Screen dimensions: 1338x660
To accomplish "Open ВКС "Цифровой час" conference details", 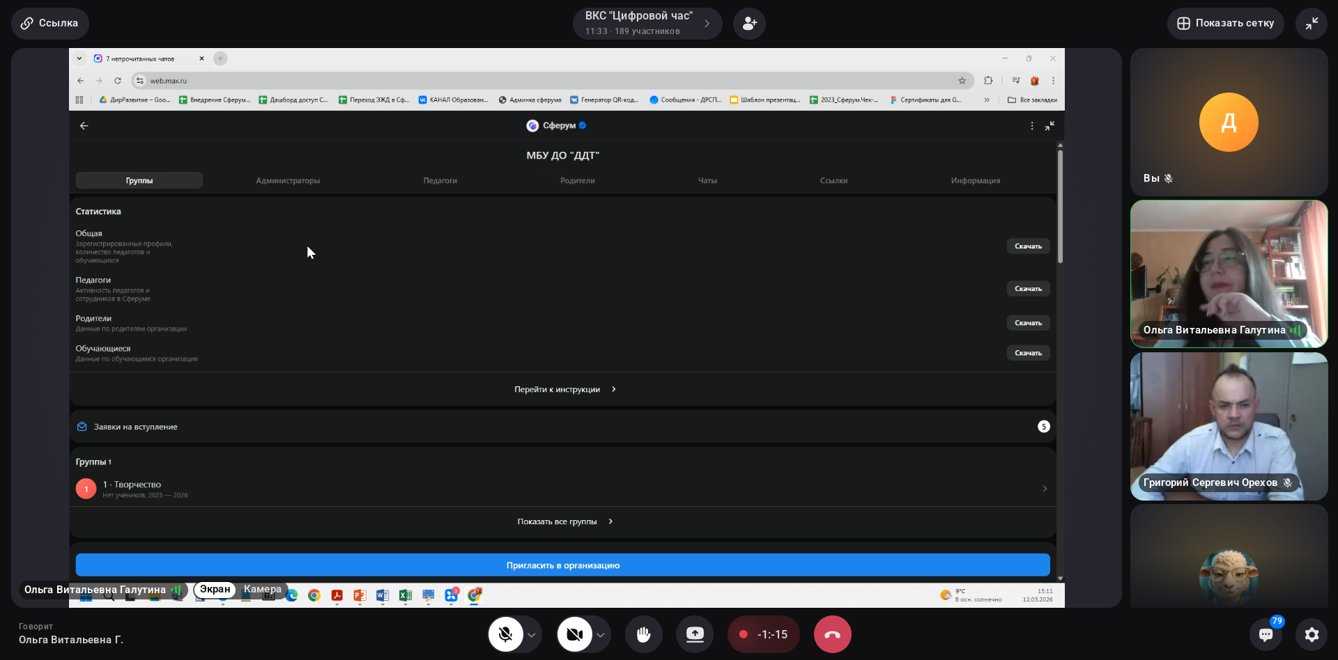I will tap(647, 24).
